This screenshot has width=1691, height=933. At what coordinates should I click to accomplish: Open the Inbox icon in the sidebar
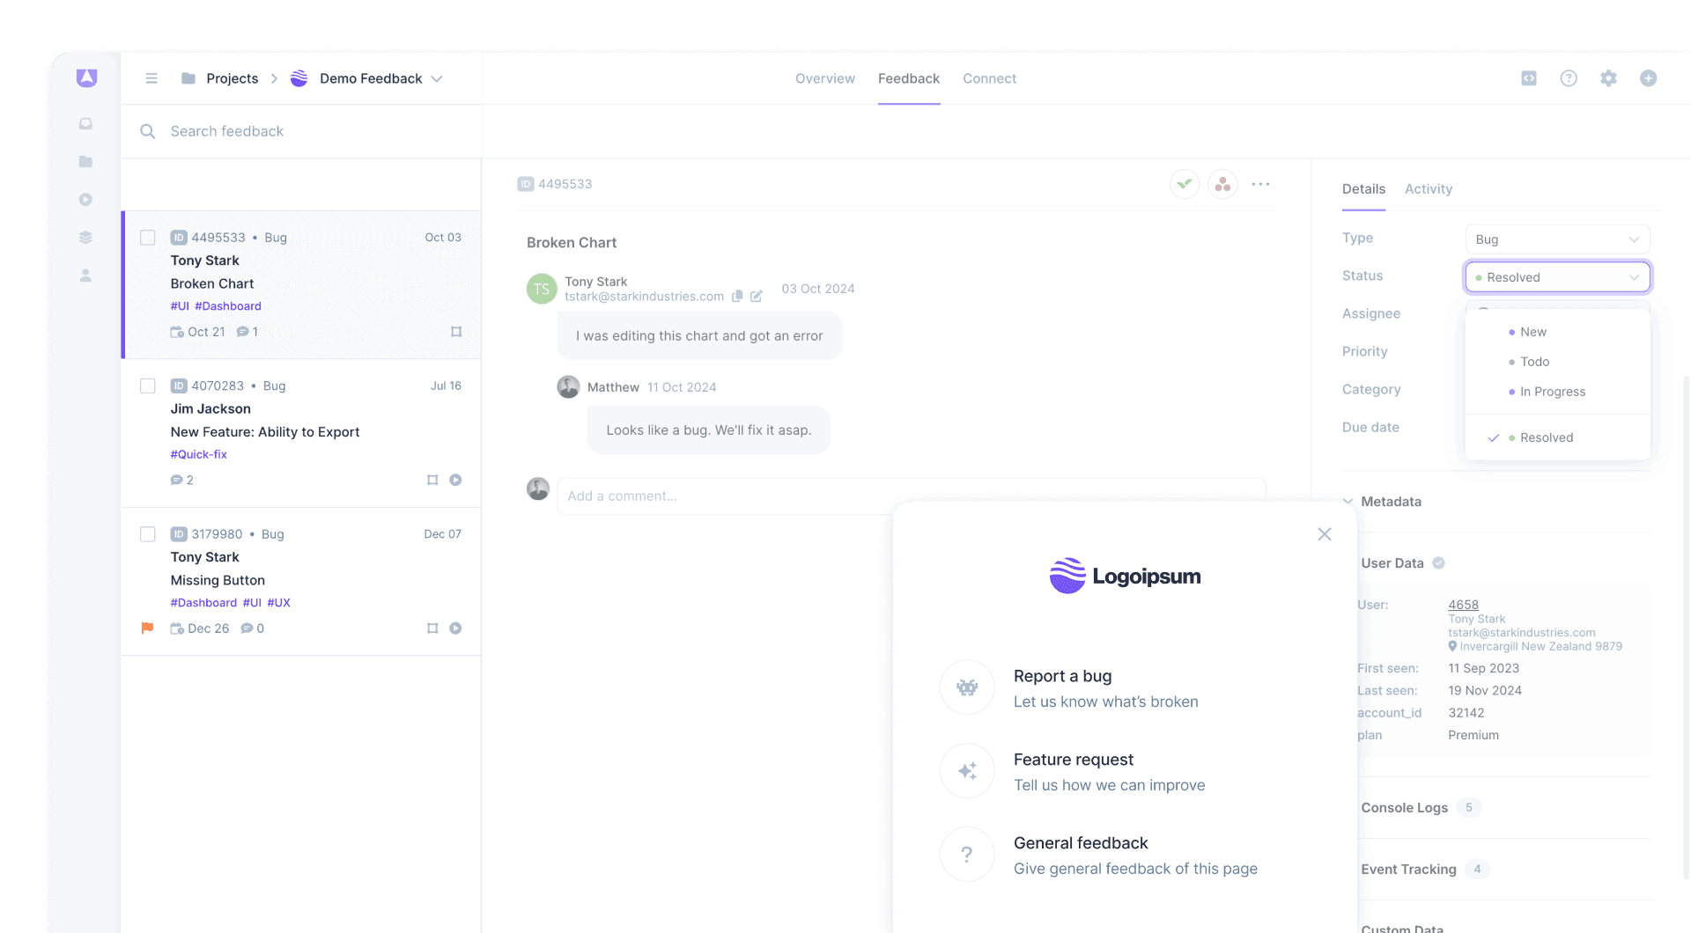[85, 123]
